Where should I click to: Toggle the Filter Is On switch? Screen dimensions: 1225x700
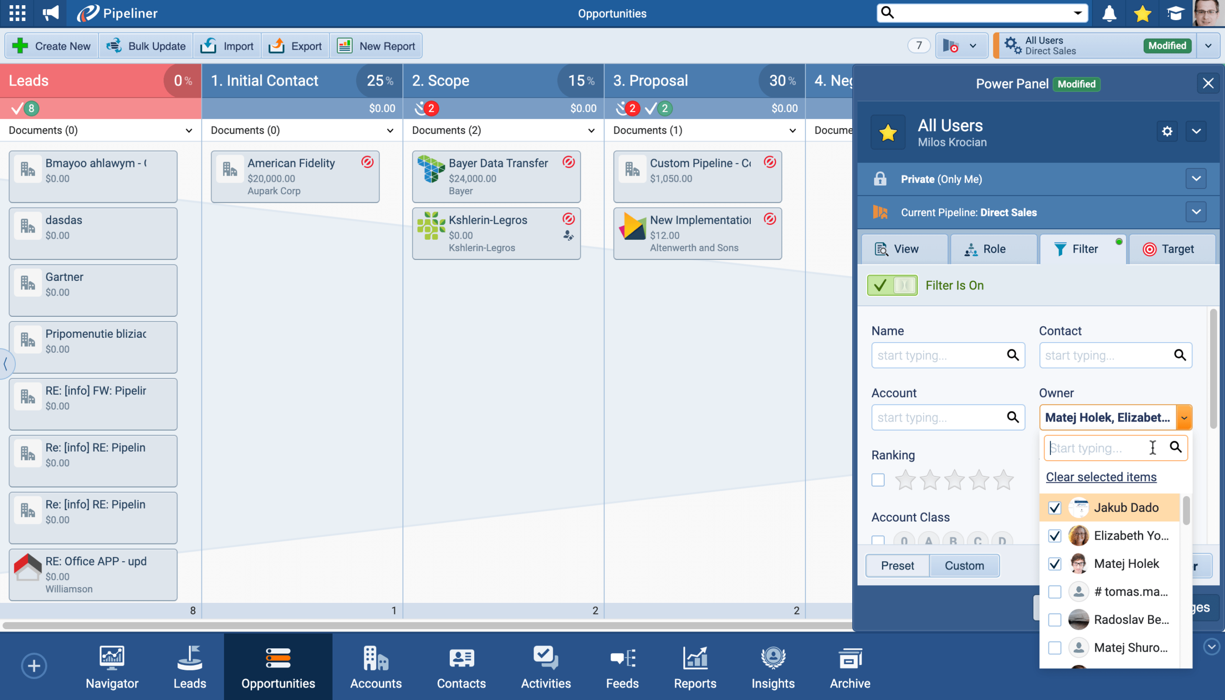892,285
